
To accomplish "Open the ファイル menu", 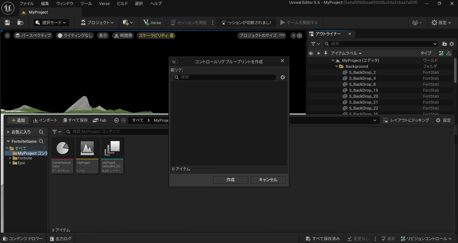I will (x=27, y=3).
